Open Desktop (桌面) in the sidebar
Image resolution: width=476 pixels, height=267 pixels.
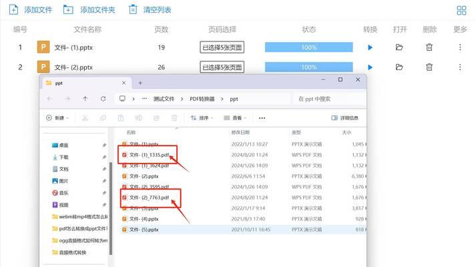pyautogui.click(x=60, y=146)
